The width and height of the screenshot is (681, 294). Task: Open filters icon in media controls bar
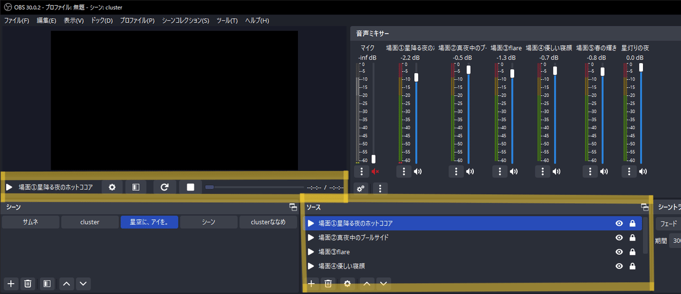pos(136,187)
